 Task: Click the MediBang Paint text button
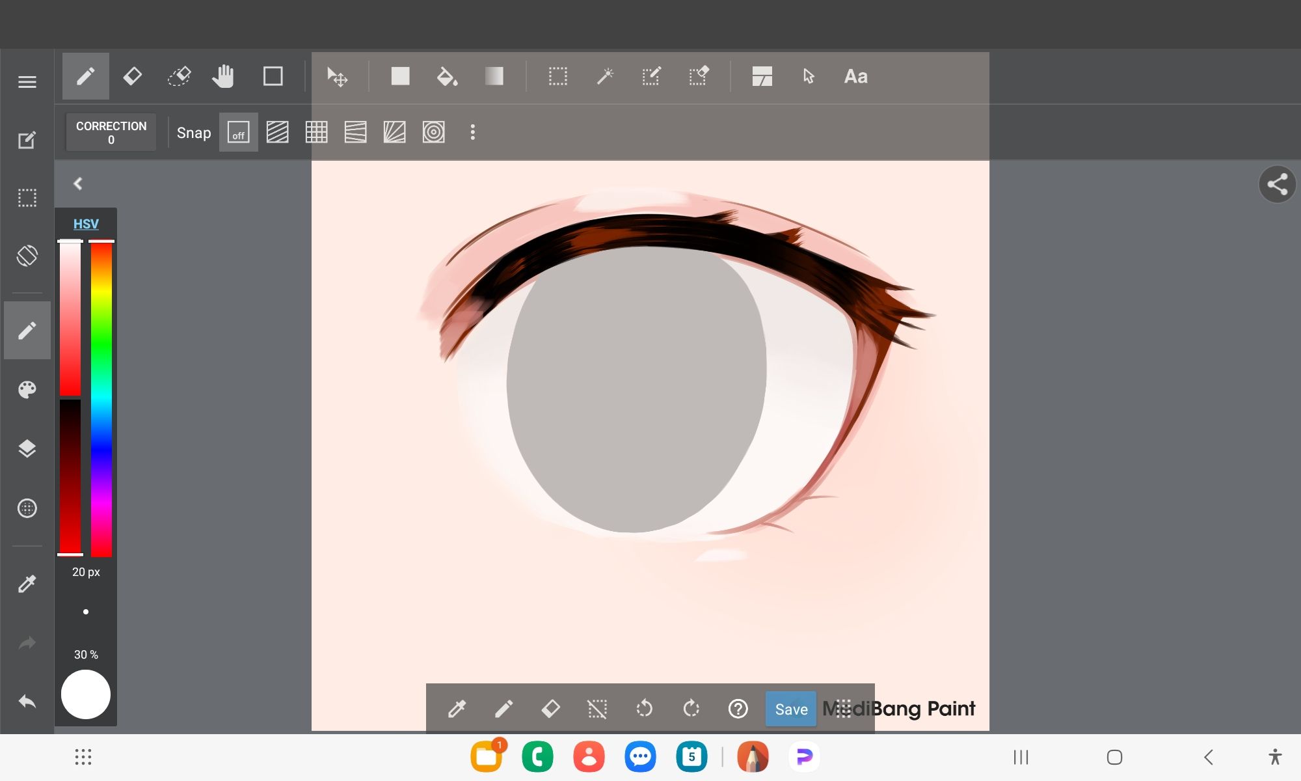[898, 709]
